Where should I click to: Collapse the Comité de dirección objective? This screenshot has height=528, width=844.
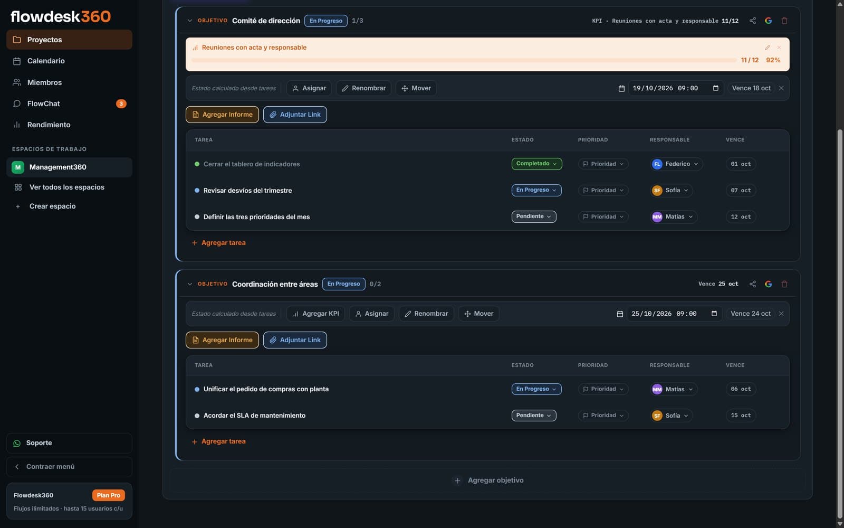pyautogui.click(x=190, y=21)
